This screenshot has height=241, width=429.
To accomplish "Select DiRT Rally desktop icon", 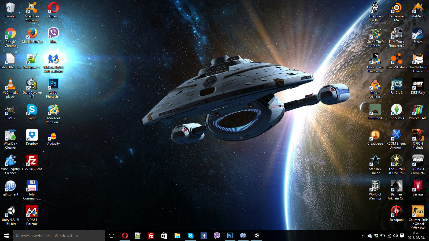I will 418,86.
